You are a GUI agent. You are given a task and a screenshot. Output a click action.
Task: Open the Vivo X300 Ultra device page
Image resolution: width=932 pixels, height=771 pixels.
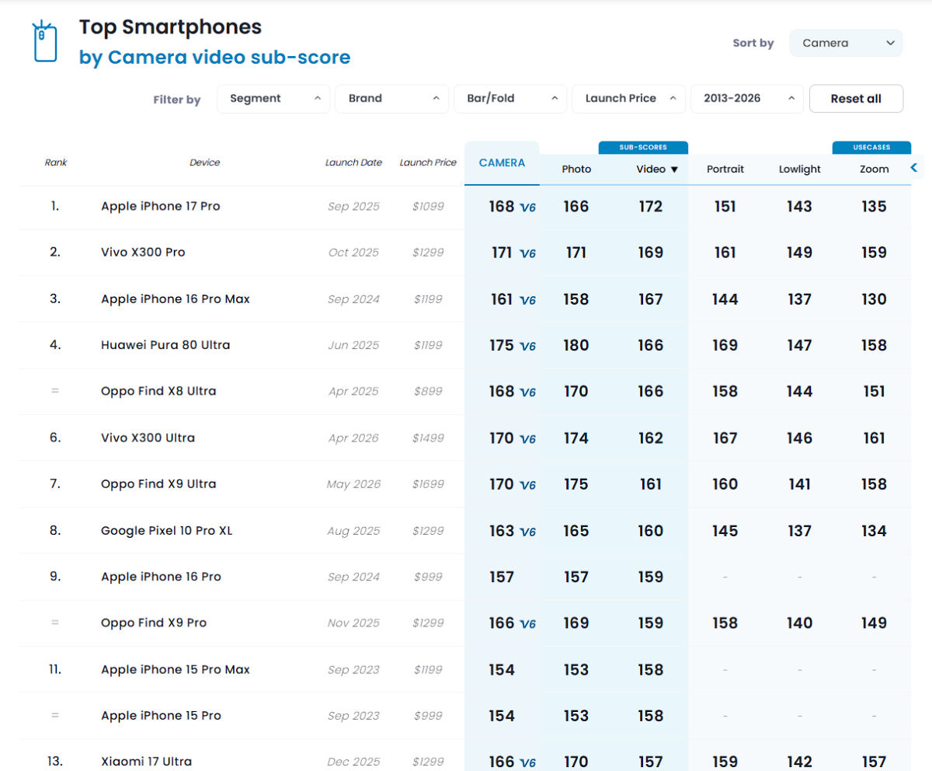tap(148, 438)
